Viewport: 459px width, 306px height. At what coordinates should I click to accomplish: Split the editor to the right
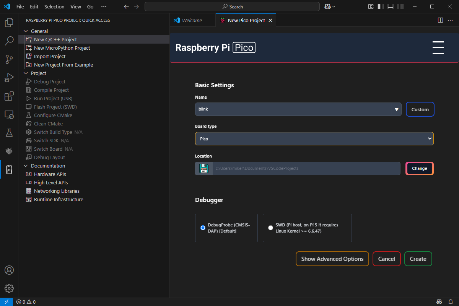(x=440, y=20)
